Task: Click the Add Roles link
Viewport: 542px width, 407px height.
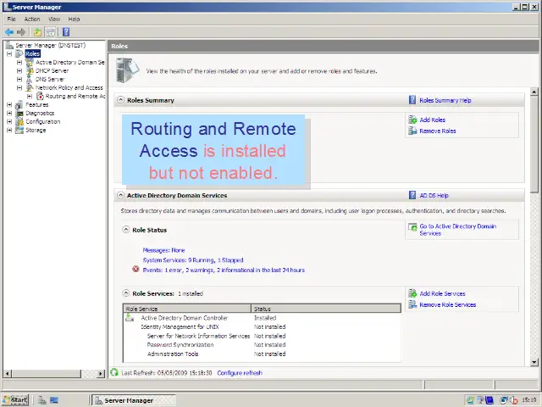Action: [433, 120]
